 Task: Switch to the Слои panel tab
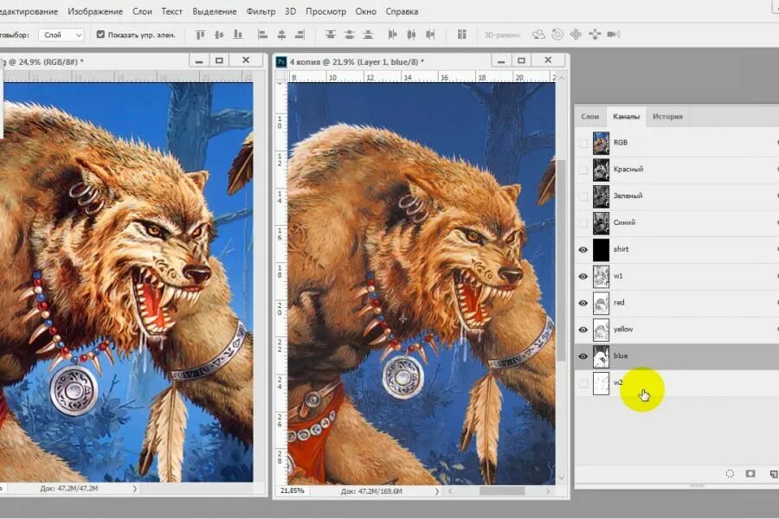tap(589, 116)
